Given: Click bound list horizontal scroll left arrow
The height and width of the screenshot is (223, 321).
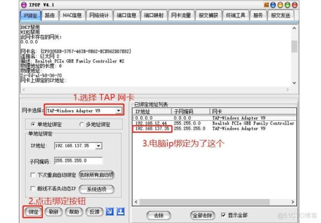Looking at the screenshot, I should (136, 202).
